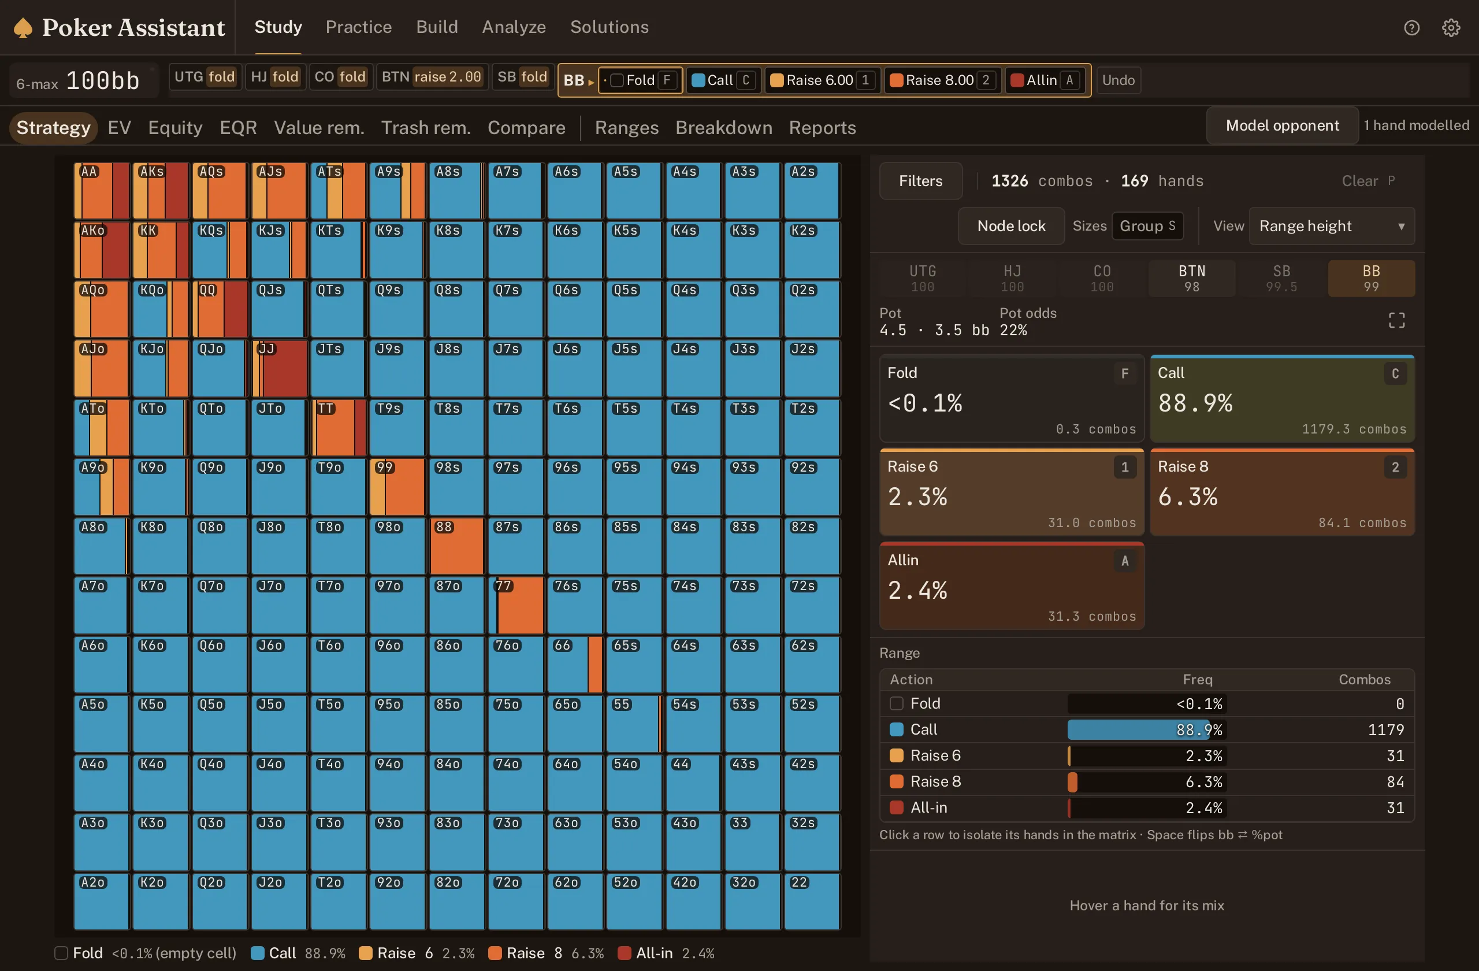Click the Raise 6 2.3% action card
Screen dimensions: 1479x971
1012,492
